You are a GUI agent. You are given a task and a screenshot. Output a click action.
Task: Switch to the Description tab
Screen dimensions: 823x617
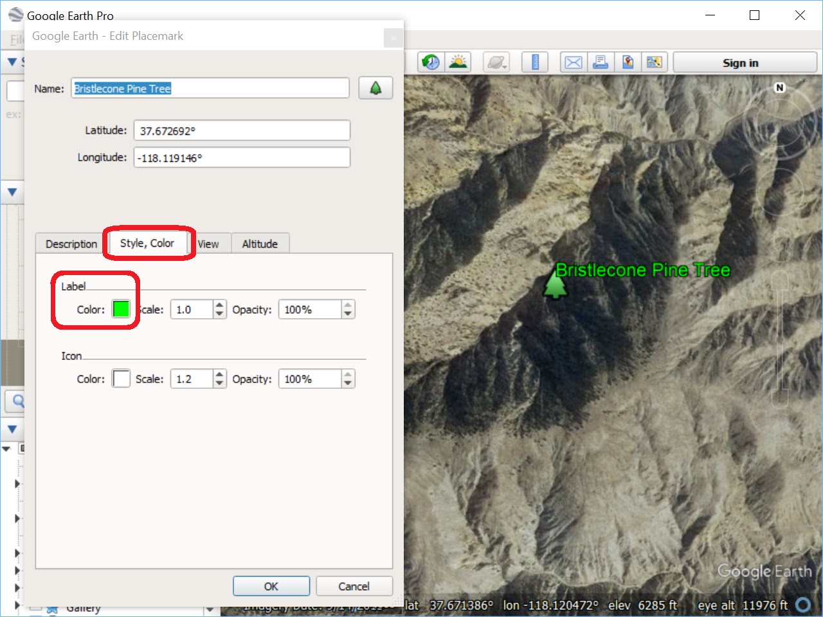pos(71,244)
